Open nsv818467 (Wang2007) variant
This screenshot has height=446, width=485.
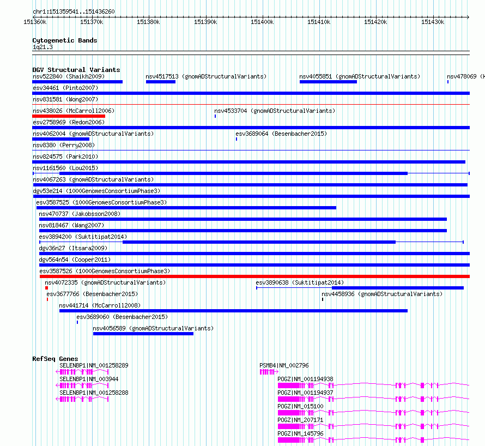[x=71, y=225]
